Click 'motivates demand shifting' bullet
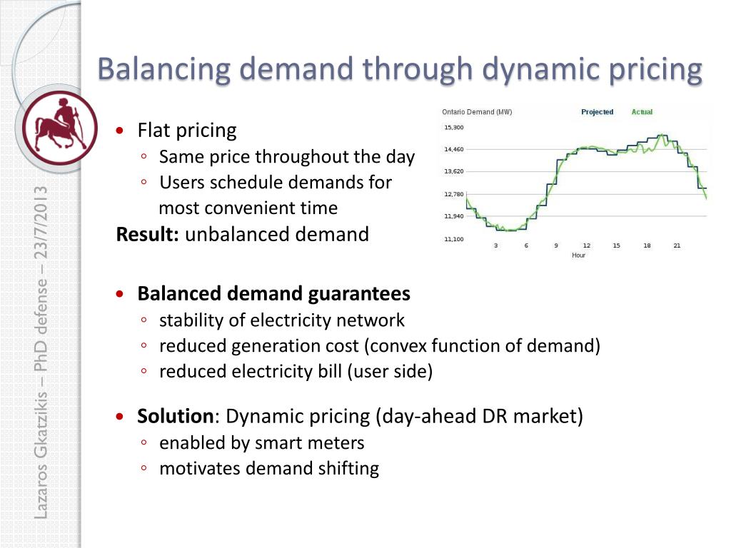This screenshot has height=548, width=731. pyautogui.click(x=269, y=468)
